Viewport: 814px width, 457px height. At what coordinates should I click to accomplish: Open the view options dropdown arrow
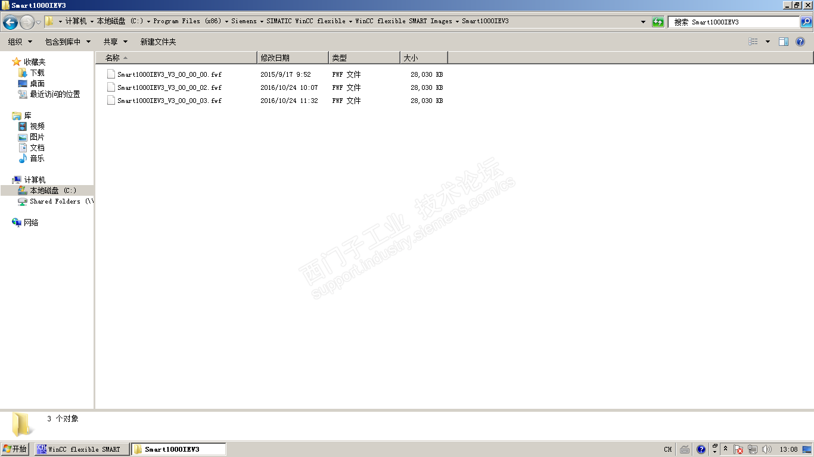click(x=768, y=42)
